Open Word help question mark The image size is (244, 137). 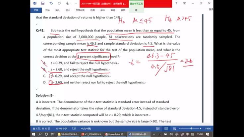click(x=176, y=3)
